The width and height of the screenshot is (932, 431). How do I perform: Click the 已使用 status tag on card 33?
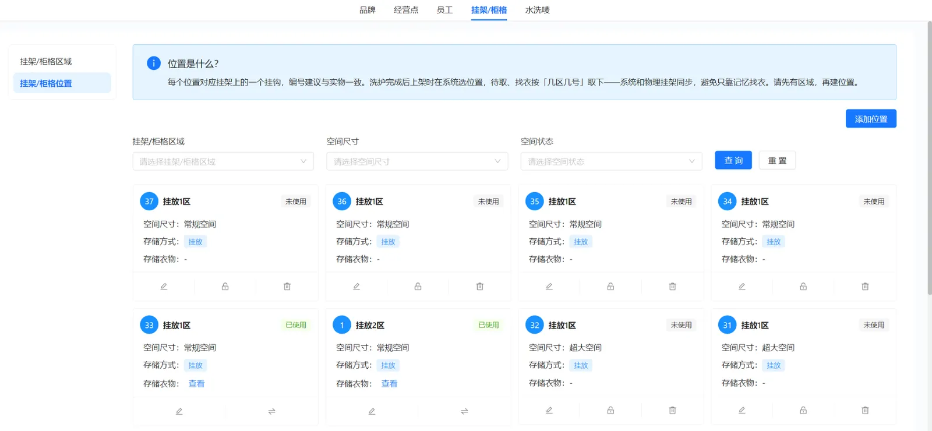point(296,325)
